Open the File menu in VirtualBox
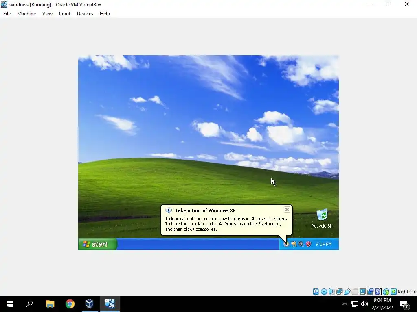Image resolution: width=417 pixels, height=312 pixels. click(x=7, y=14)
